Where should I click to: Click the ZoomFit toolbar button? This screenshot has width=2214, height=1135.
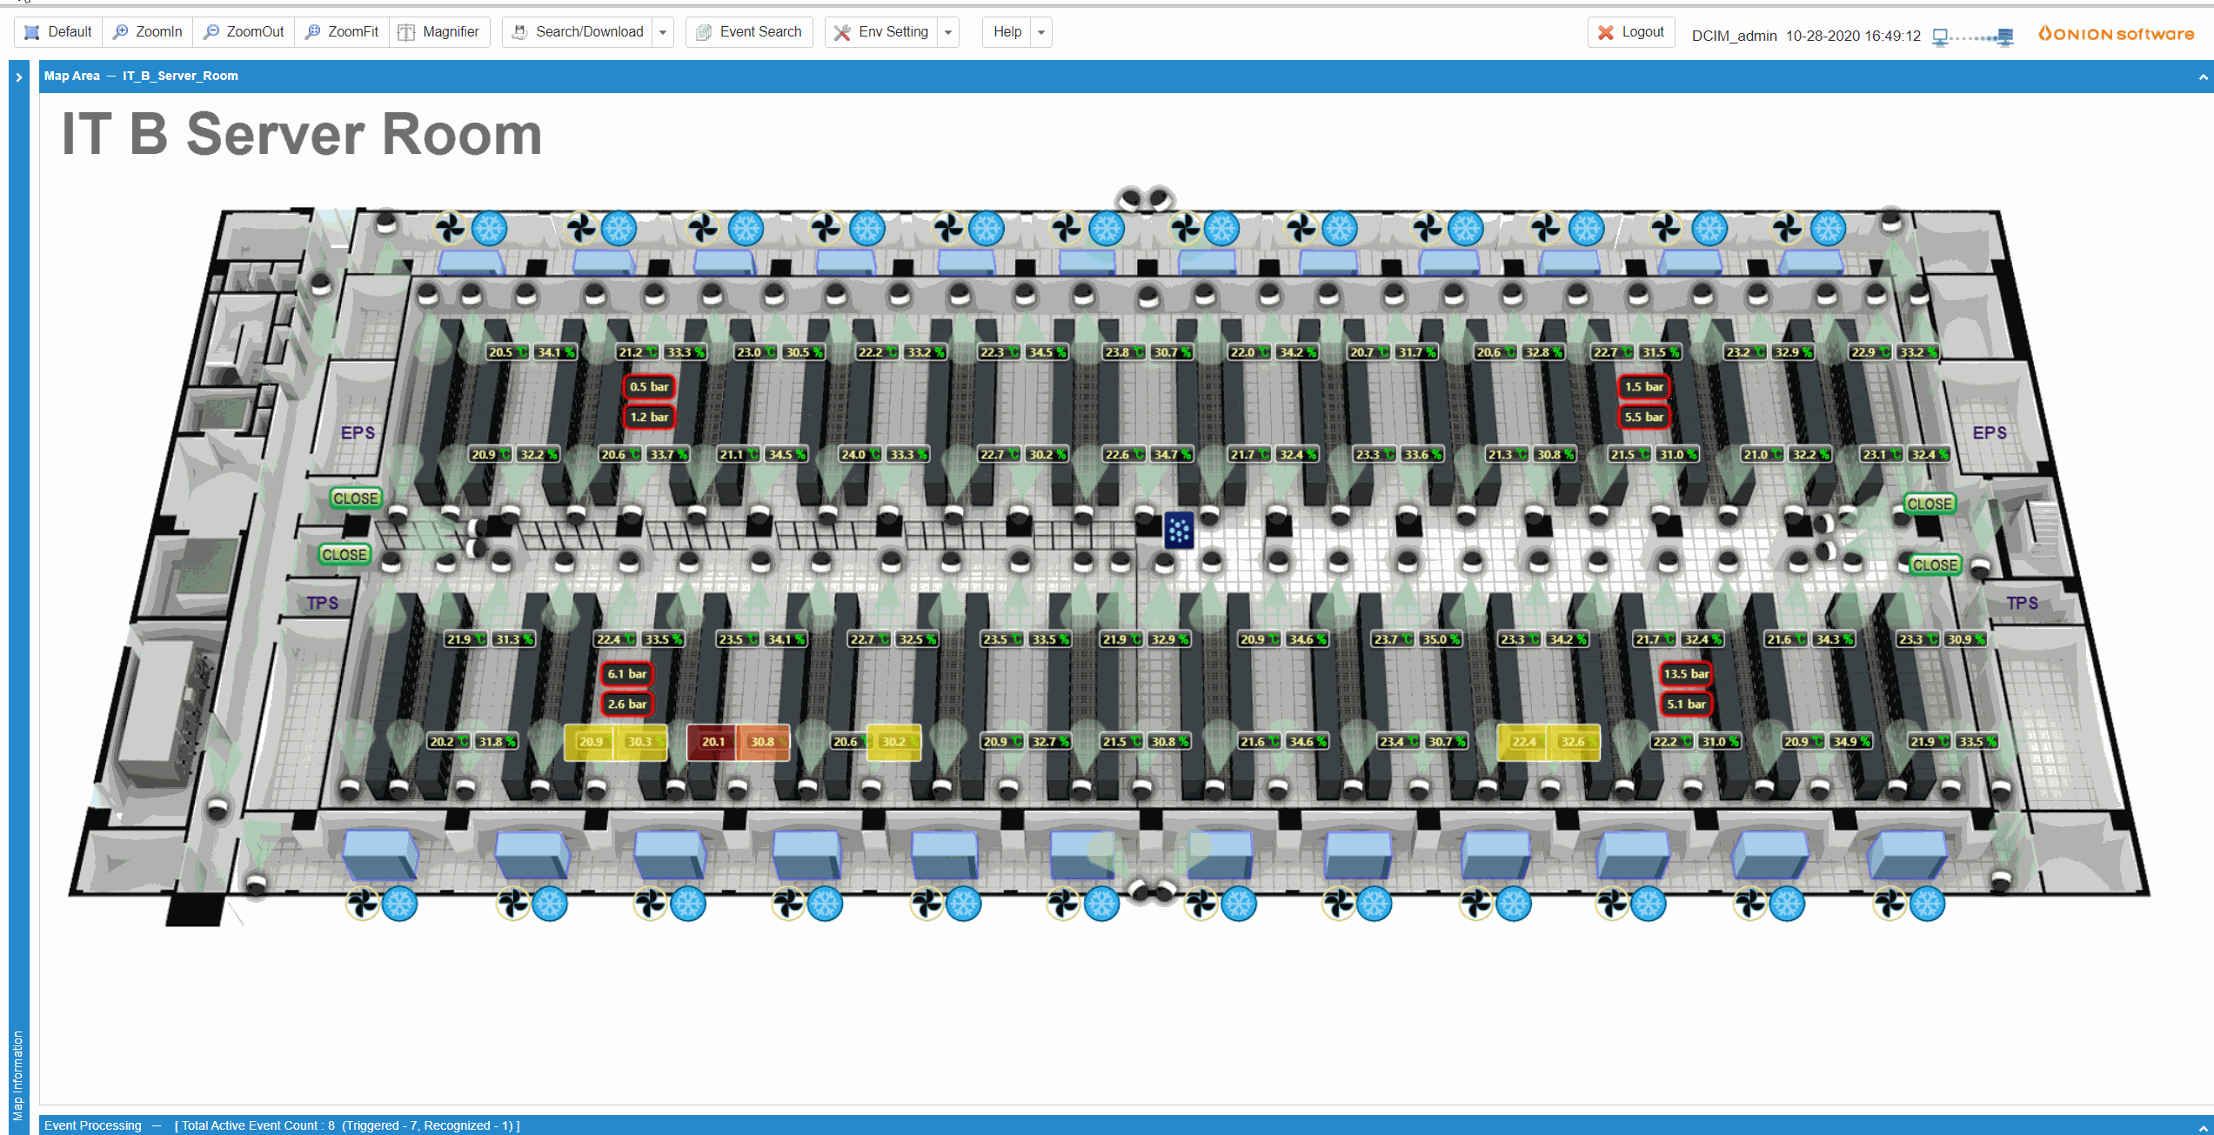point(342,32)
